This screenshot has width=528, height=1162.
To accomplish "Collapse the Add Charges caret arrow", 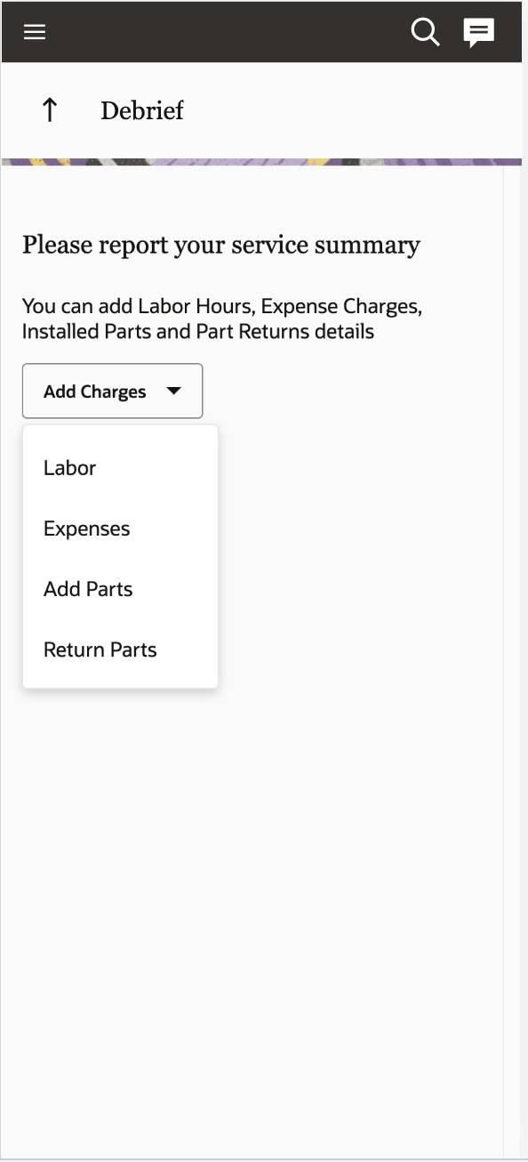I will [174, 391].
